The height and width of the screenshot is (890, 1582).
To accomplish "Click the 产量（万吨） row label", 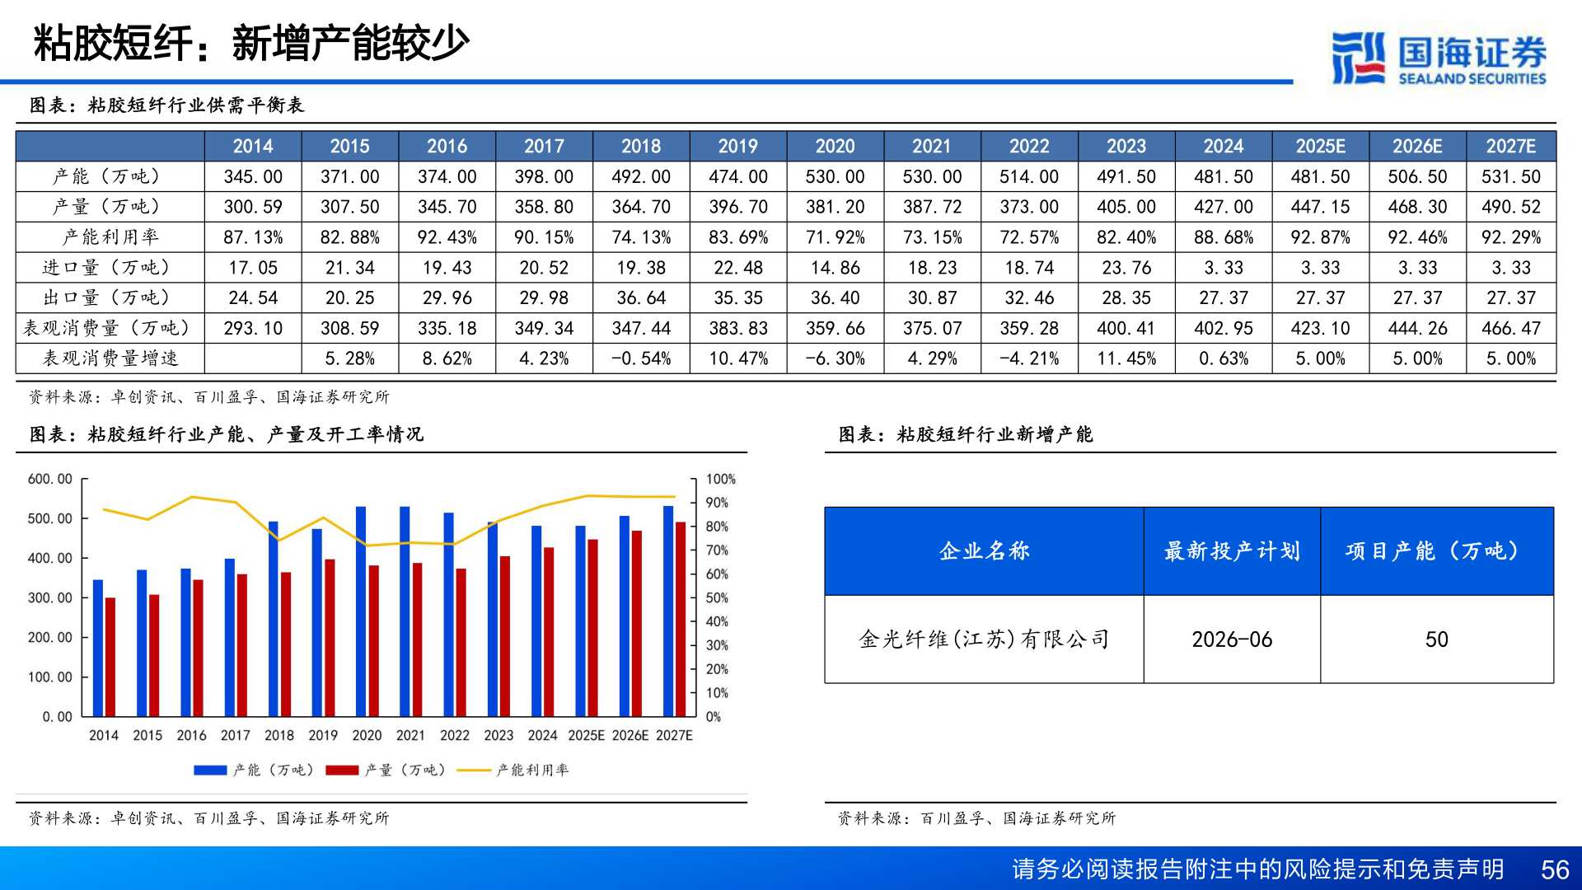I will (x=110, y=207).
